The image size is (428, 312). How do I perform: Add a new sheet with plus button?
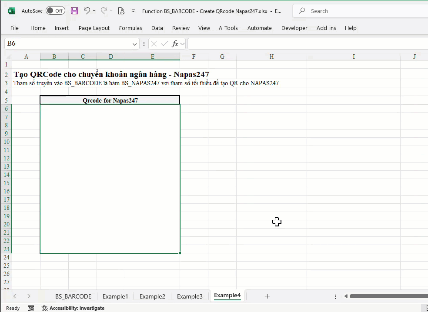[x=267, y=296]
